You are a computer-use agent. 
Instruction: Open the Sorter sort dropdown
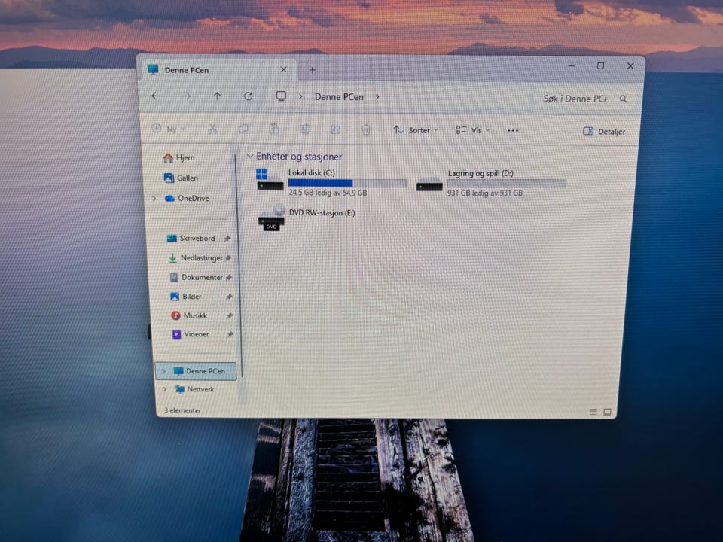click(416, 130)
